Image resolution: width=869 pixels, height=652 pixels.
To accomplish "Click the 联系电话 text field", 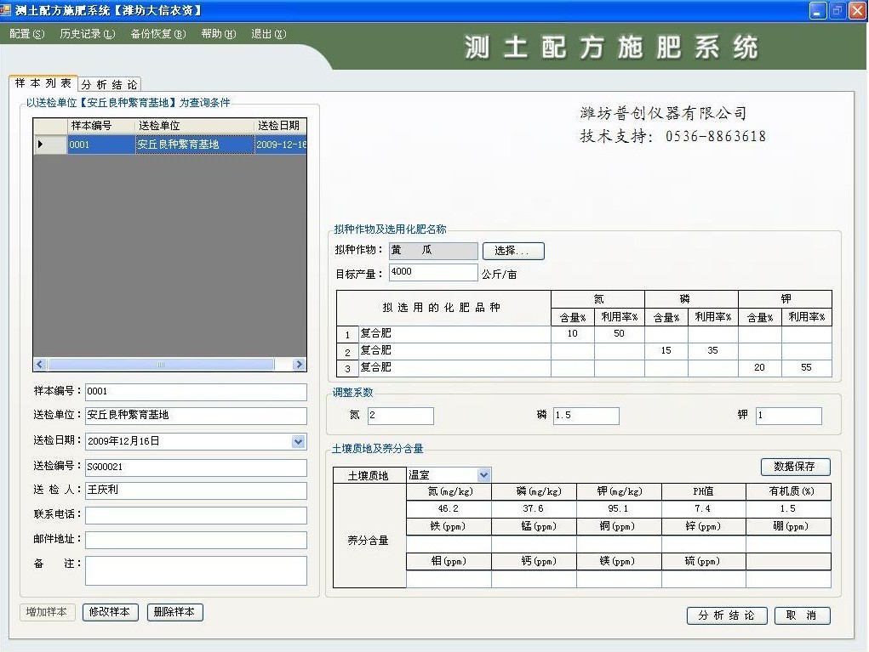I will (x=196, y=515).
